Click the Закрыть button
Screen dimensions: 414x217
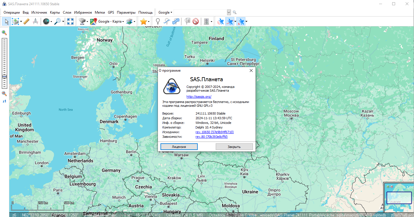click(x=234, y=147)
